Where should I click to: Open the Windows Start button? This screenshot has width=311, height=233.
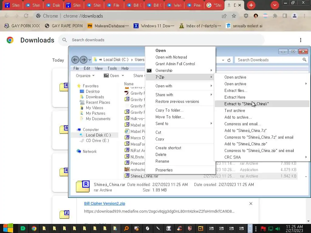click(x=8, y=228)
